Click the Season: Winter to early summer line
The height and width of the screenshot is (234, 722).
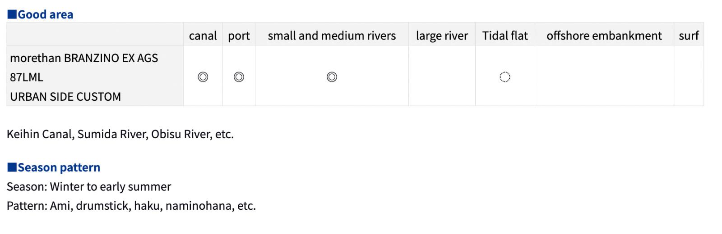click(x=89, y=187)
